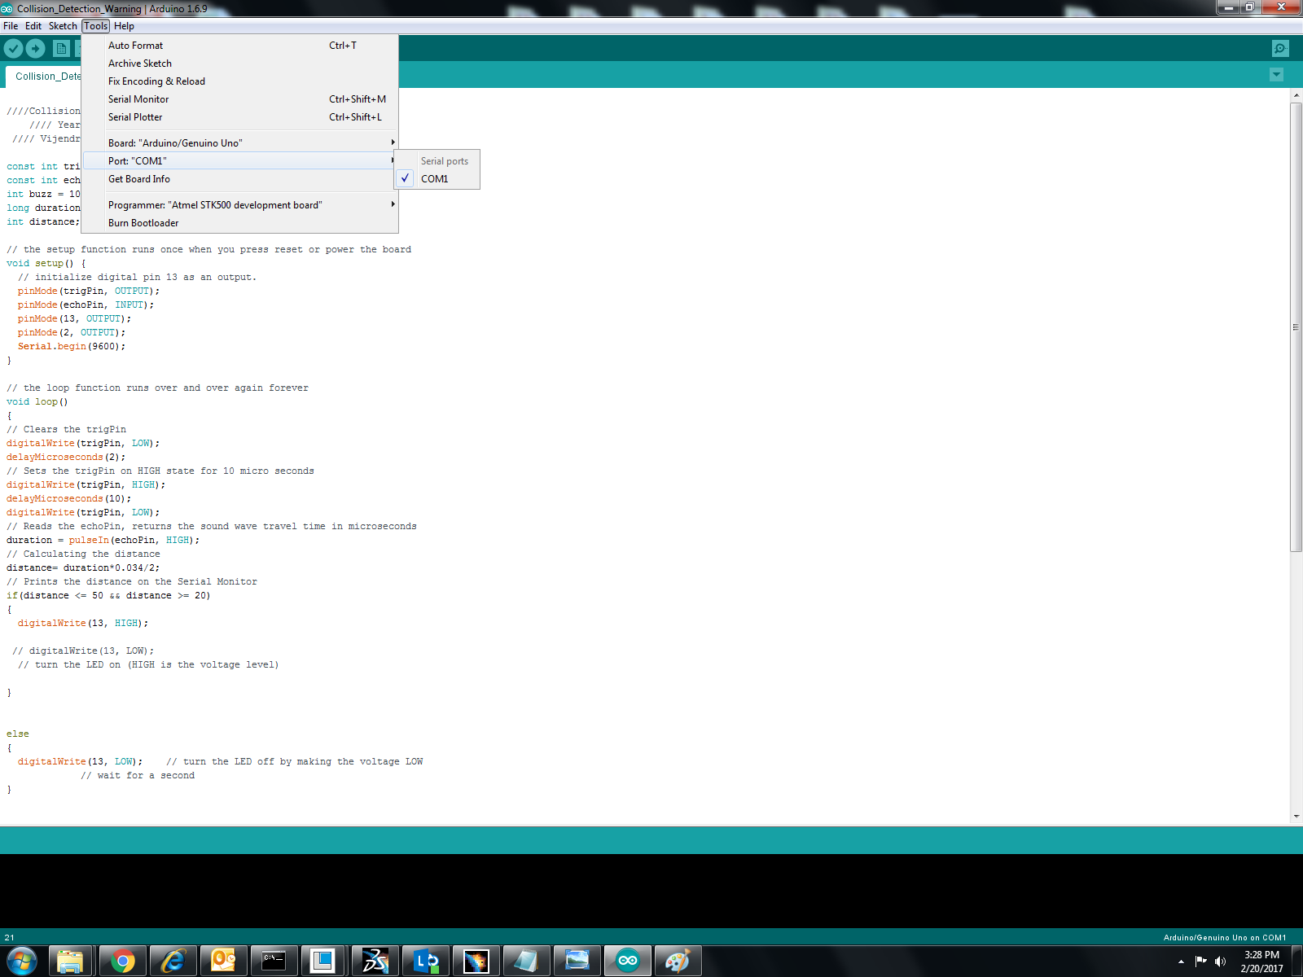Open the Windows Start menu
This screenshot has height=977, width=1303.
click(x=21, y=961)
